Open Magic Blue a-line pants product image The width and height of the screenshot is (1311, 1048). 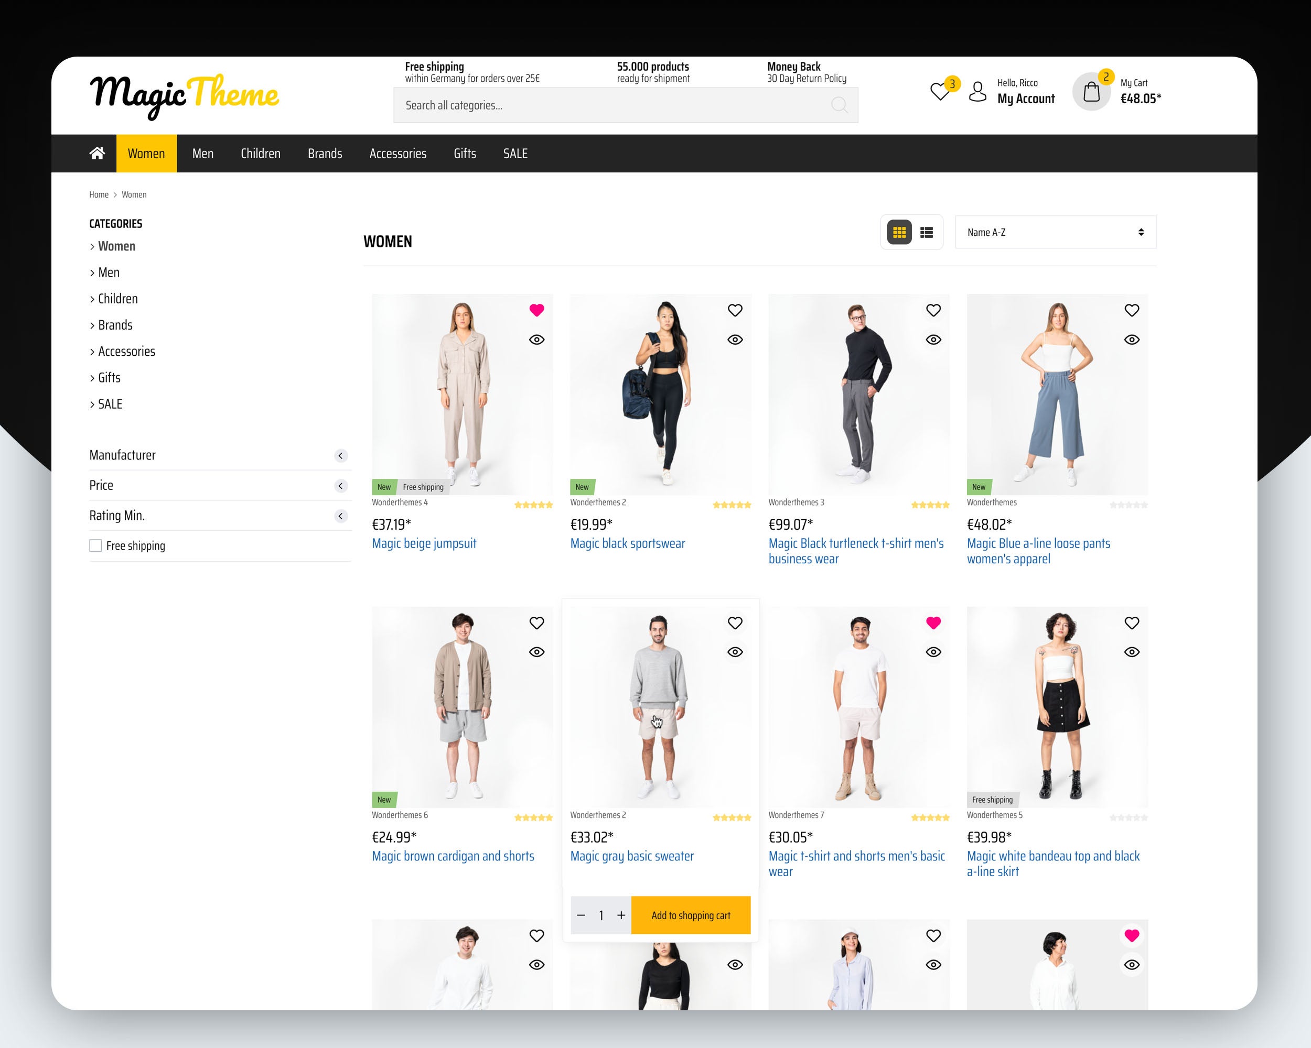1057,394
